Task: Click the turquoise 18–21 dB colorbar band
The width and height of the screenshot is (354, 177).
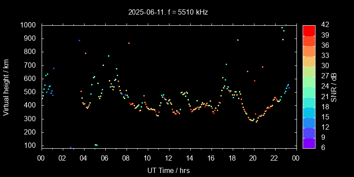Action: click(309, 102)
